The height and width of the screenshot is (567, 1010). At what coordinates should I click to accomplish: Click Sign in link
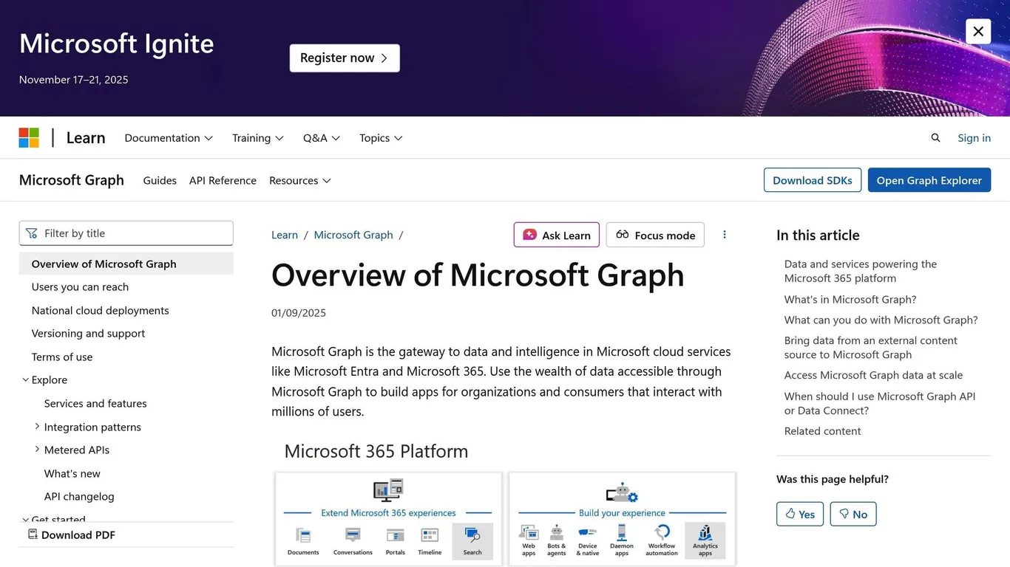(974, 138)
